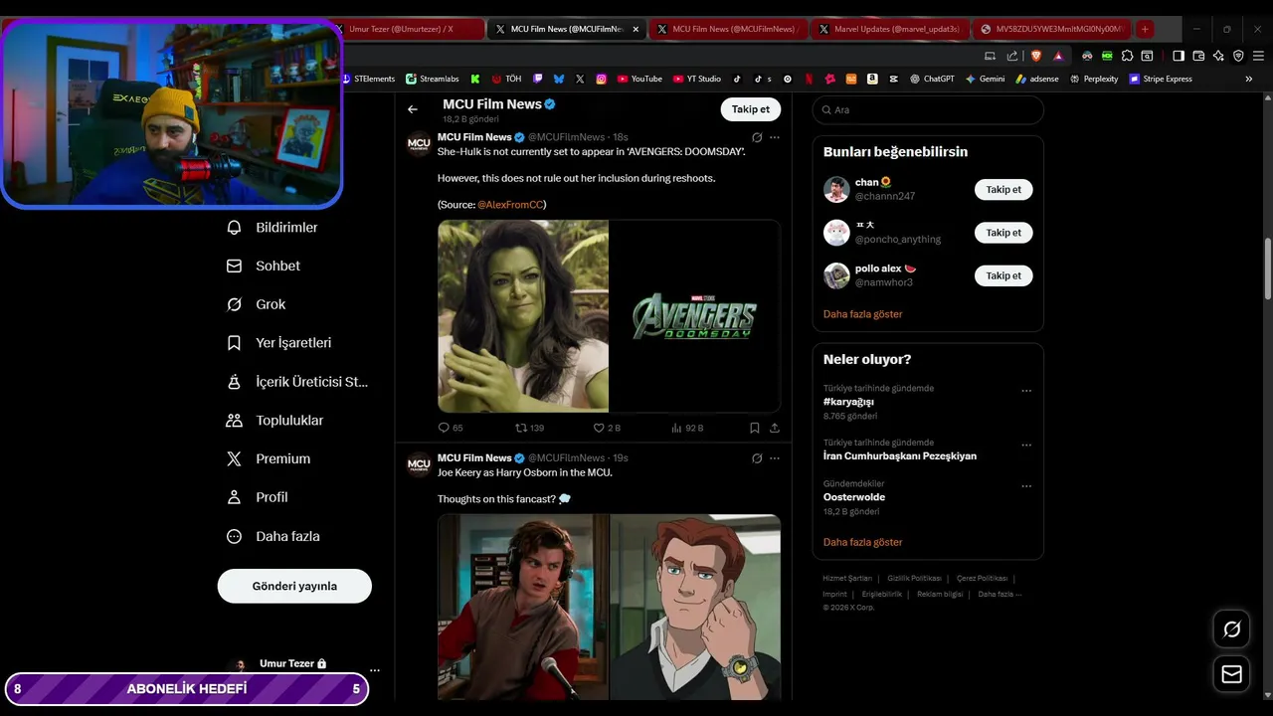Bookmark the She-Hulk Avengers Doomsday post
The width and height of the screenshot is (1273, 716).
755,428
